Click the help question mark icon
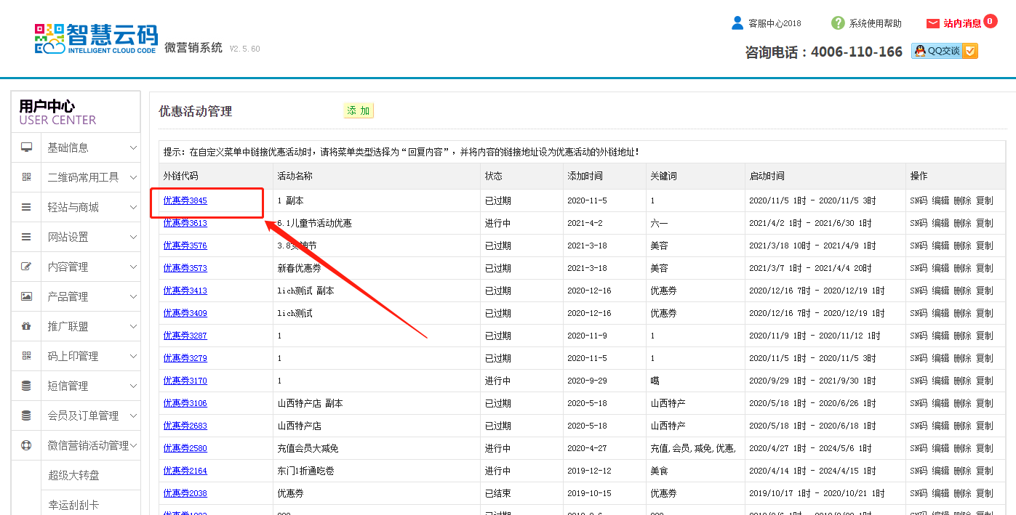 click(838, 23)
